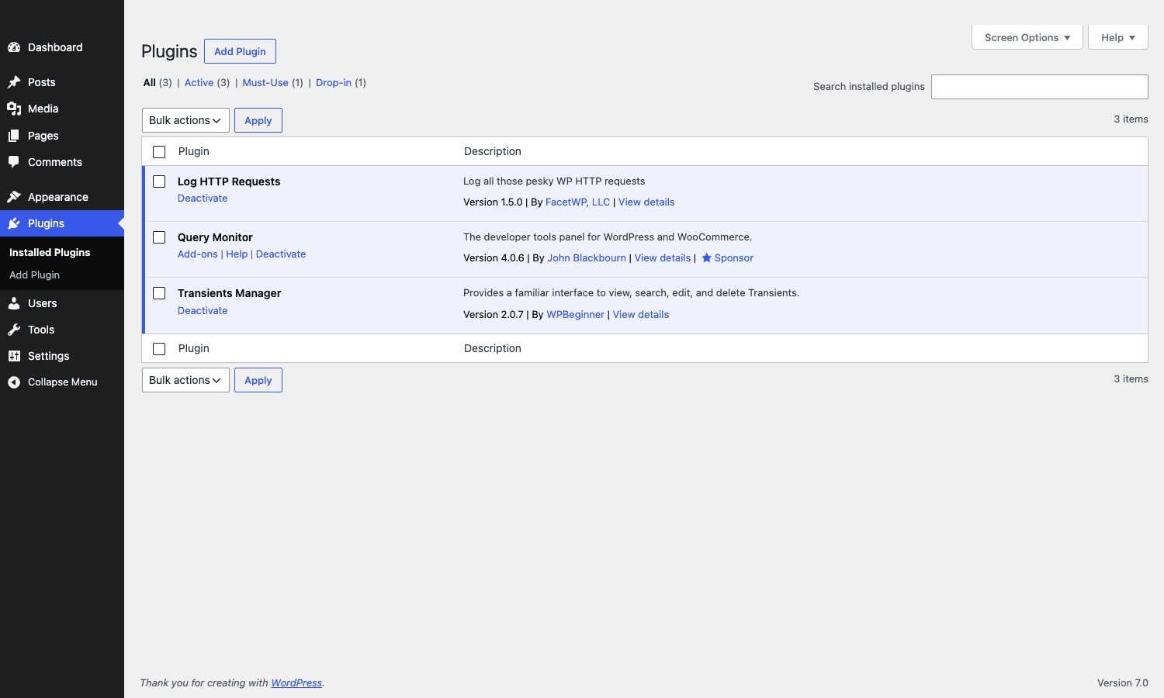1164x698 pixels.
Task: Open the John Blackbourn author link
Action: (x=587, y=257)
